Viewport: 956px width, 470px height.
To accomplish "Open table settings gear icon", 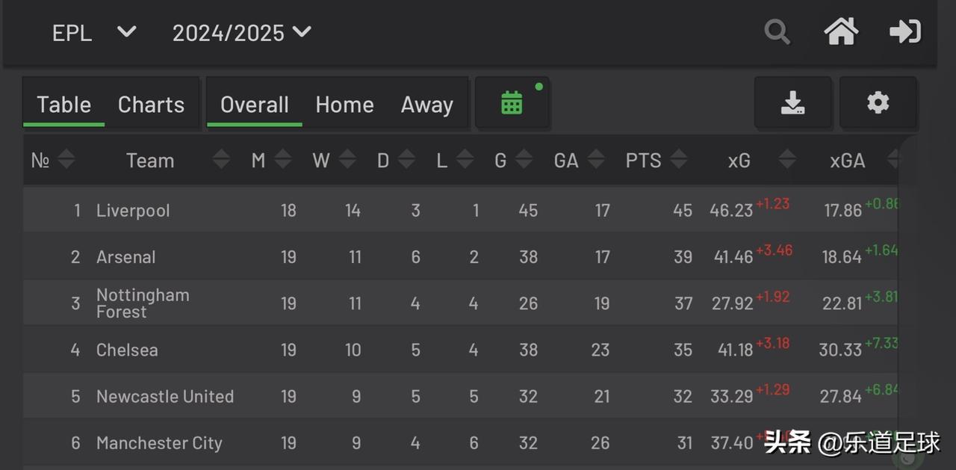I will (x=878, y=103).
